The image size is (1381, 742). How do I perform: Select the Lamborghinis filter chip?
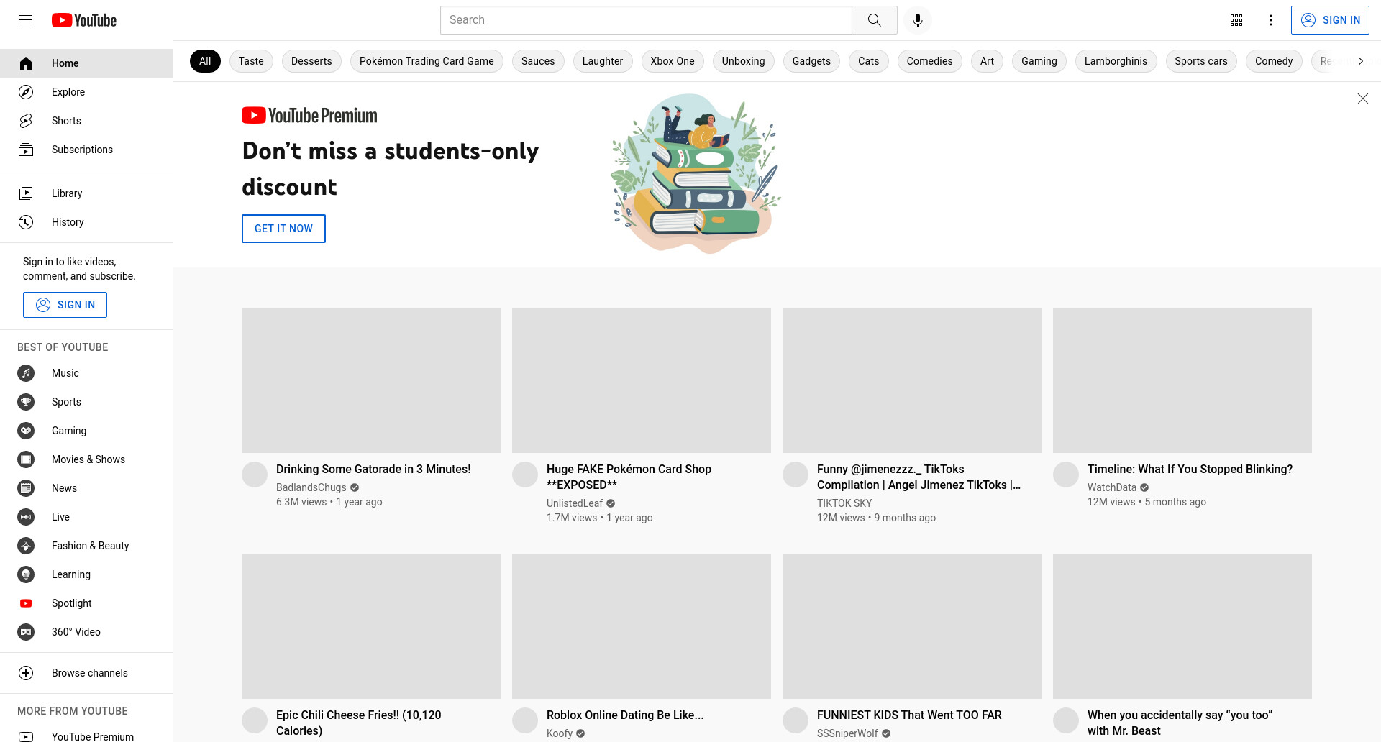coord(1116,61)
